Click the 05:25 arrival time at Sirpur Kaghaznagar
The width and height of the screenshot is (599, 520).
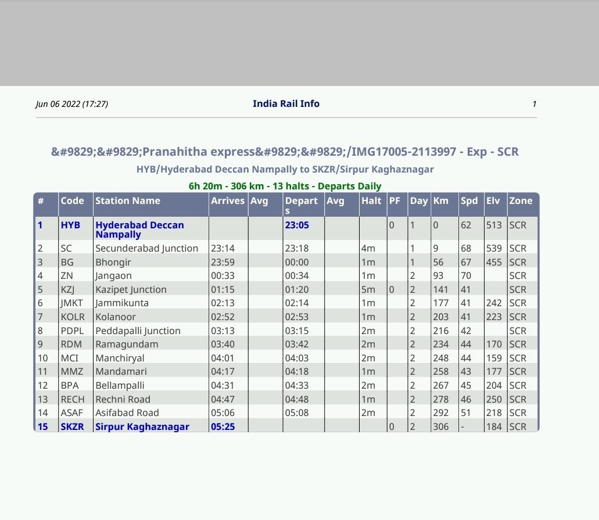coord(223,427)
